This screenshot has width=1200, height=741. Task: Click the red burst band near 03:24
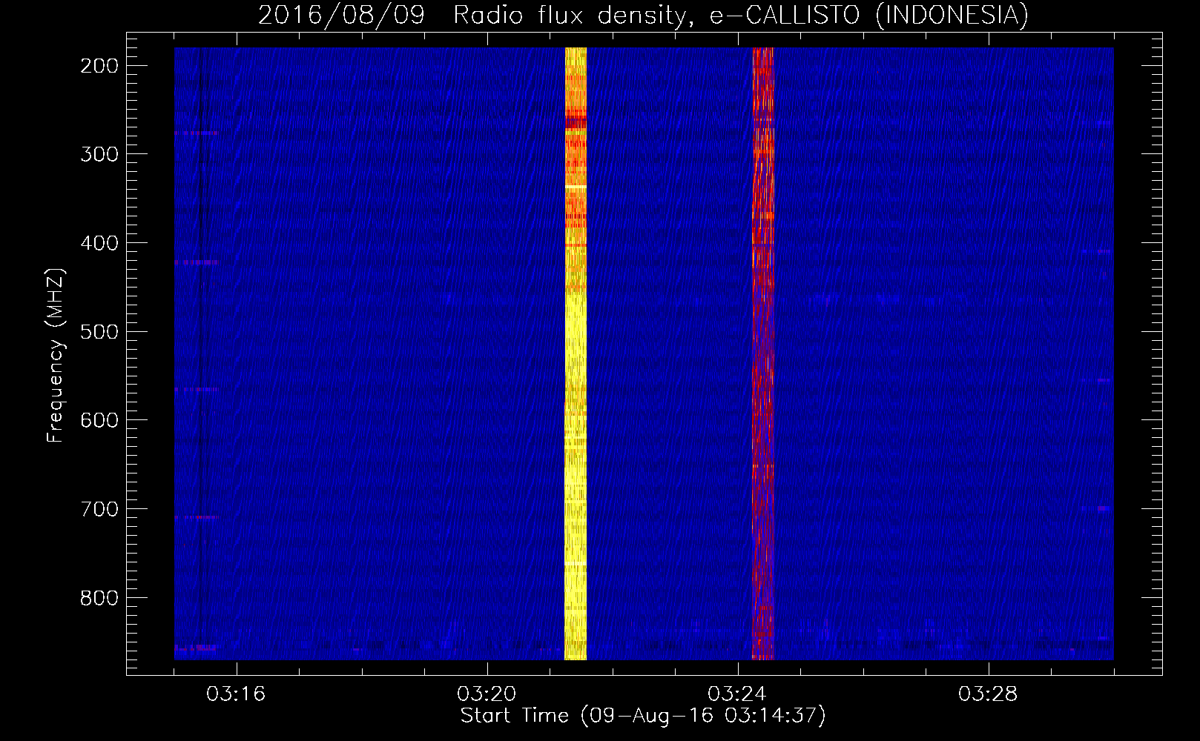point(762,353)
